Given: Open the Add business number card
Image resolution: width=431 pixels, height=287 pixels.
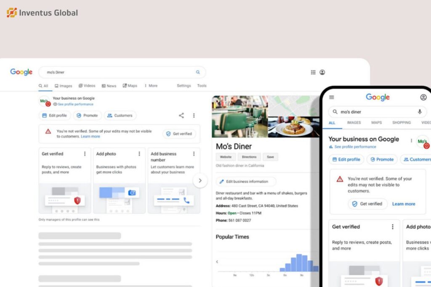Looking at the screenshot, I should (x=174, y=181).
